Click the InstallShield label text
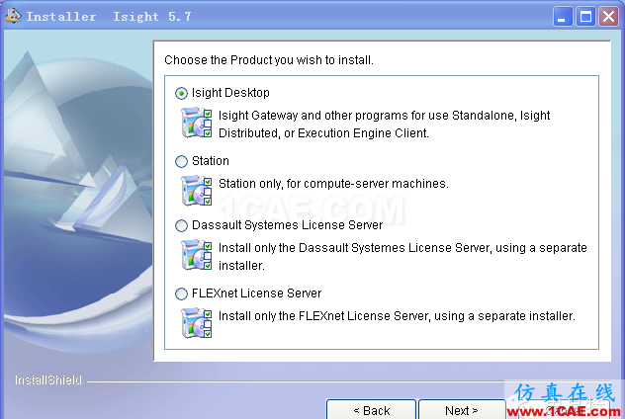The image size is (625, 419). [x=48, y=380]
